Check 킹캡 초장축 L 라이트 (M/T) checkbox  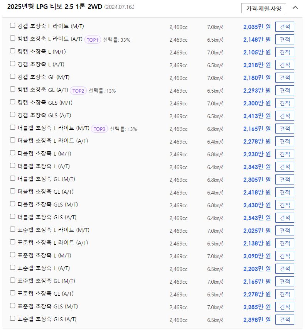(13, 25)
